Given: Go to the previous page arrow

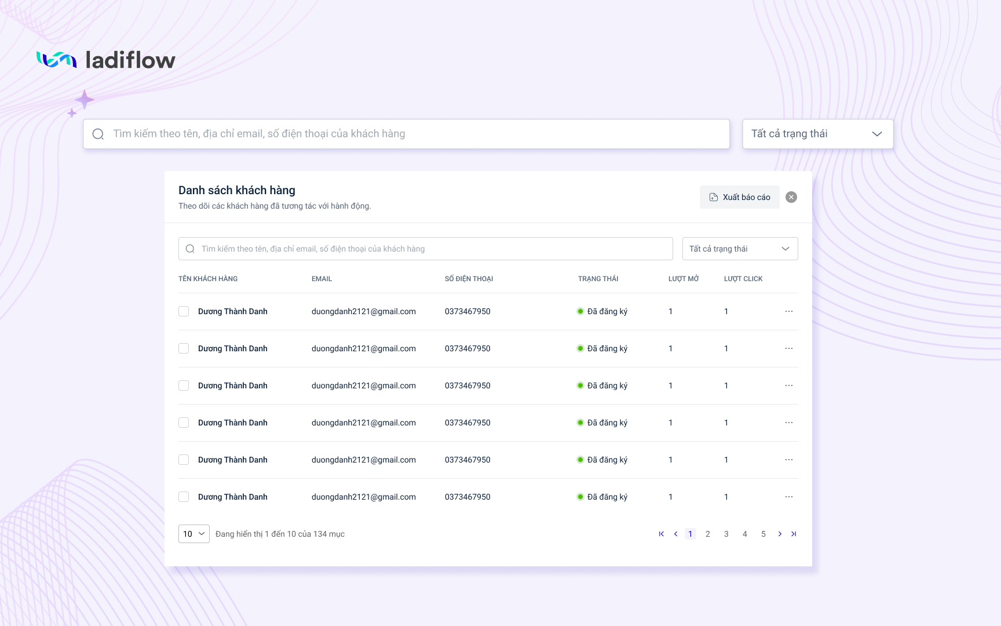Looking at the screenshot, I should tap(675, 534).
